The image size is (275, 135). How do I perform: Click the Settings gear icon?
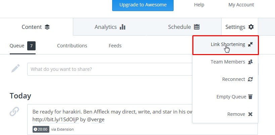[251, 27]
